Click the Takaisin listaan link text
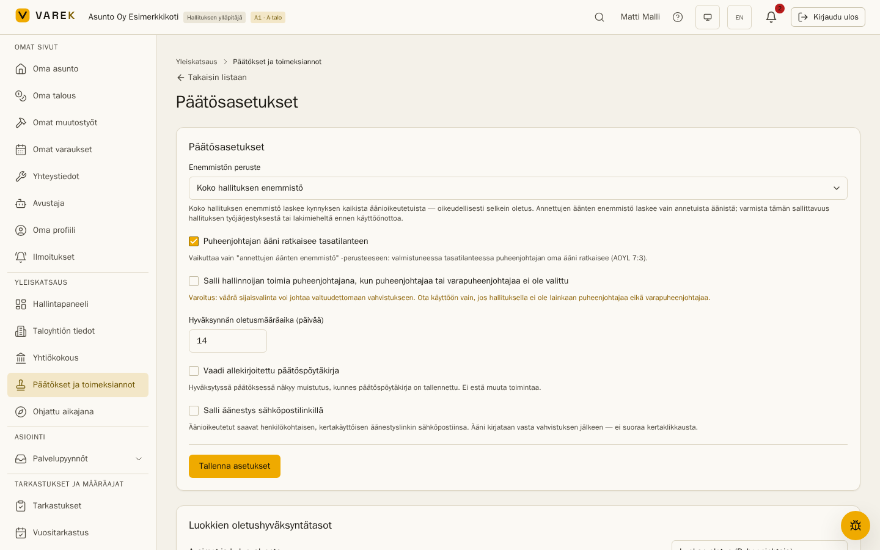 217,78
